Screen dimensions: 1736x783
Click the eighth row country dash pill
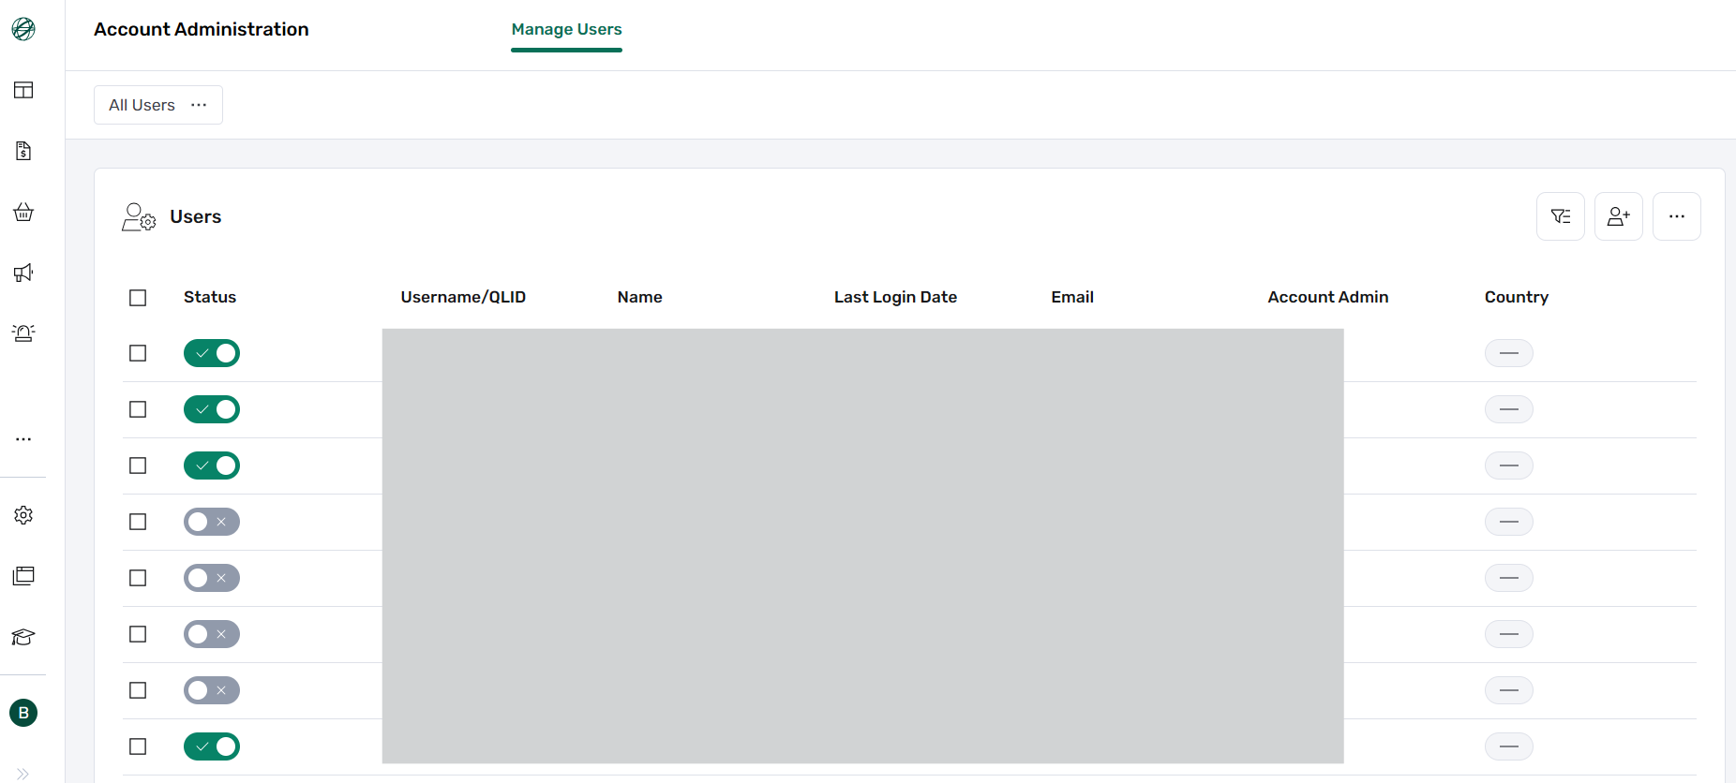(x=1509, y=746)
